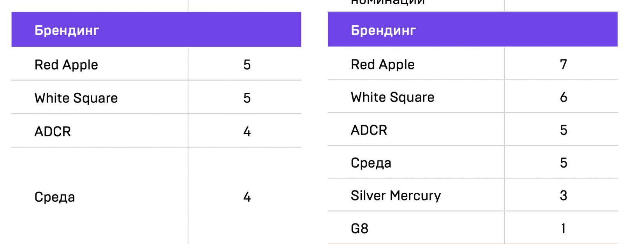The image size is (623, 244).
Task: Click the value 1 beside G8
Action: 563,228
